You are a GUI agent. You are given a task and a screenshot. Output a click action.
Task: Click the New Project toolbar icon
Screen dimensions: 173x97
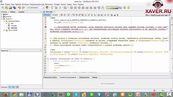tap(6, 8)
